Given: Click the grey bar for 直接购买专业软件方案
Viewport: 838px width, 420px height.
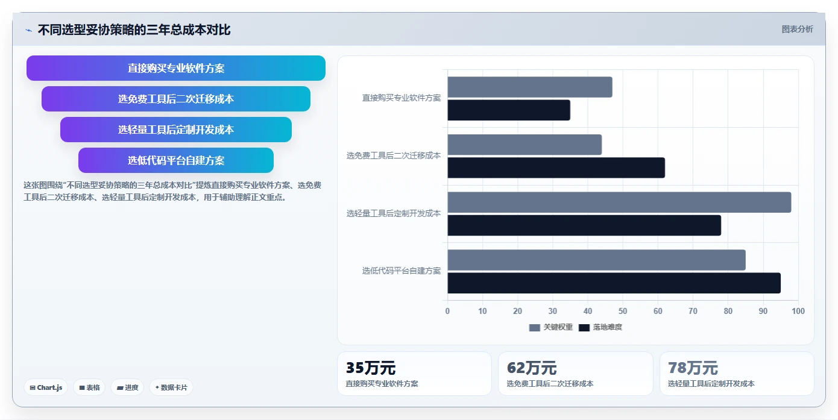Looking at the screenshot, I should (x=530, y=87).
